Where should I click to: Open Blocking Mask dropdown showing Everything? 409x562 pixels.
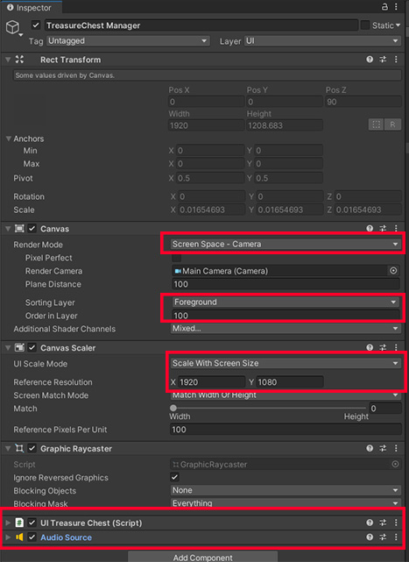point(286,503)
